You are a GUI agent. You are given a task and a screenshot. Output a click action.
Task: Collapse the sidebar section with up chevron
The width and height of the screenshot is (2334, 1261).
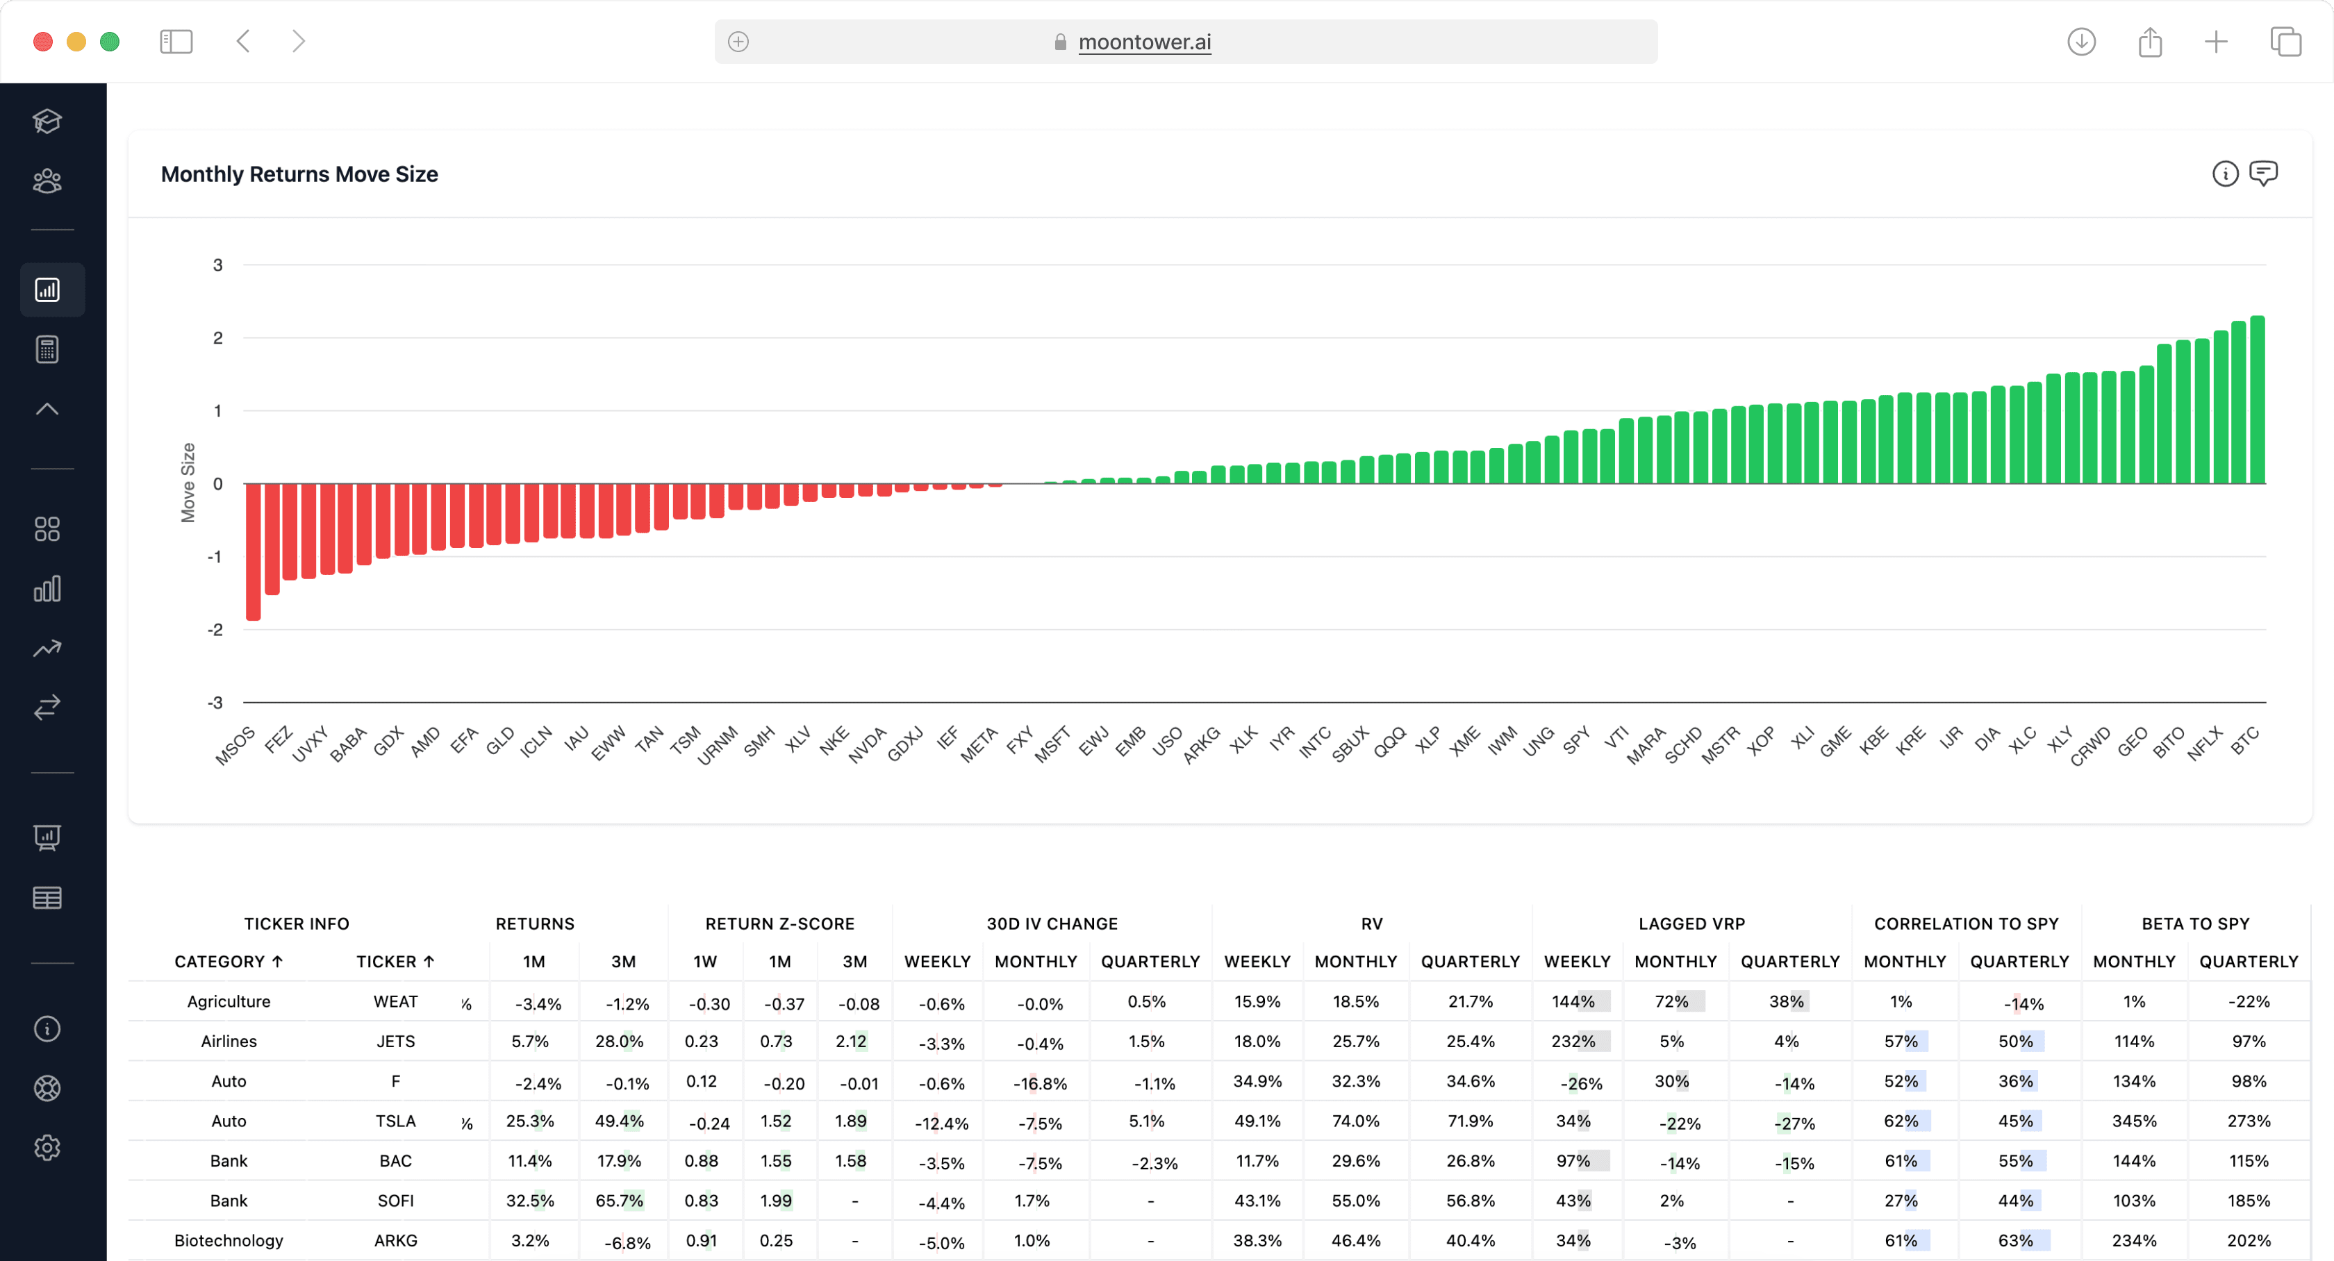coord(47,410)
